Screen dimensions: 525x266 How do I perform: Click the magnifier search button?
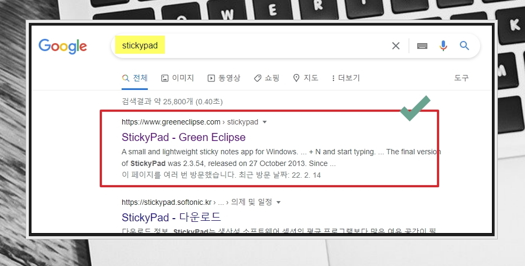click(x=464, y=45)
